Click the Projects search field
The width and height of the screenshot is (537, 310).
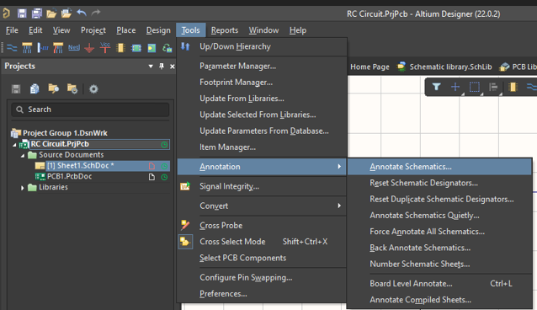90,110
